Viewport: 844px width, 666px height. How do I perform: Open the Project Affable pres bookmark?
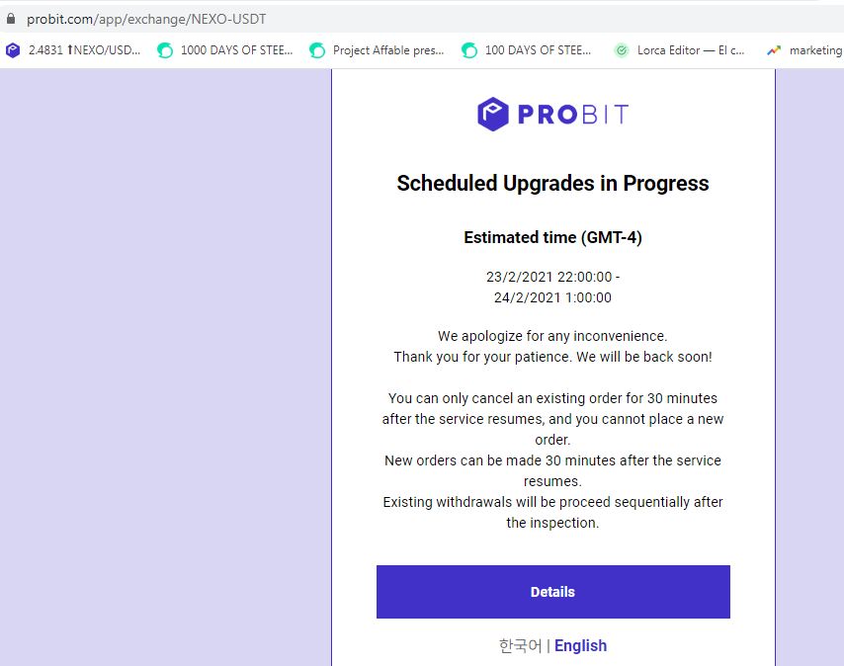pyautogui.click(x=378, y=50)
